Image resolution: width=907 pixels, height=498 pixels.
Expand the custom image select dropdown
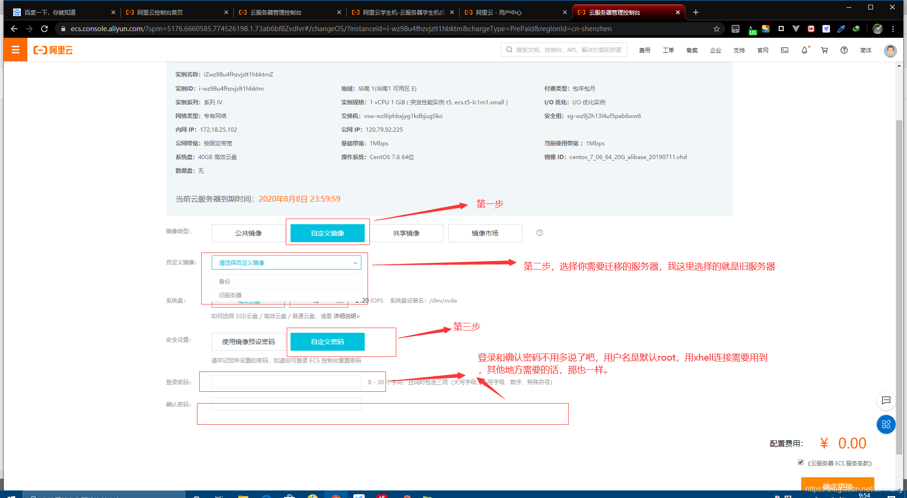click(286, 262)
